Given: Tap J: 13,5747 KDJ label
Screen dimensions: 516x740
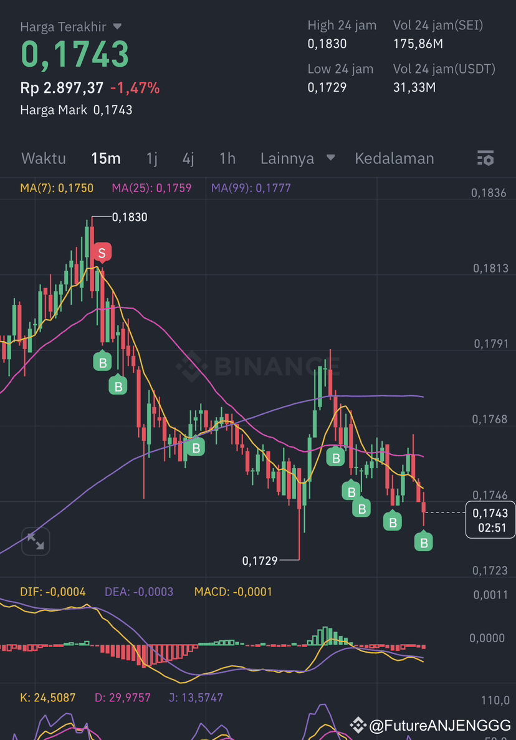Looking at the screenshot, I should coord(196,698).
